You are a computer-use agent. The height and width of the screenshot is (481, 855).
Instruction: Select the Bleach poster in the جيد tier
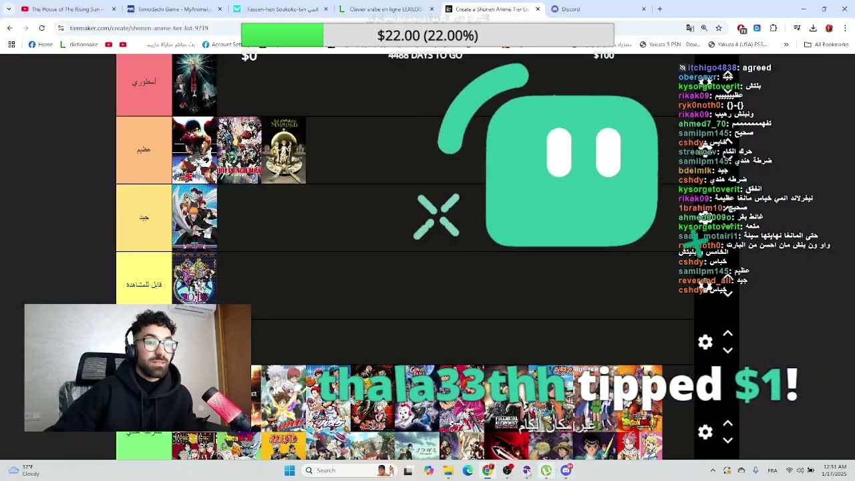click(194, 218)
